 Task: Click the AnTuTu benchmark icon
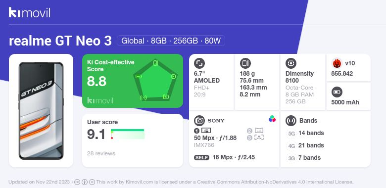coord(337,63)
